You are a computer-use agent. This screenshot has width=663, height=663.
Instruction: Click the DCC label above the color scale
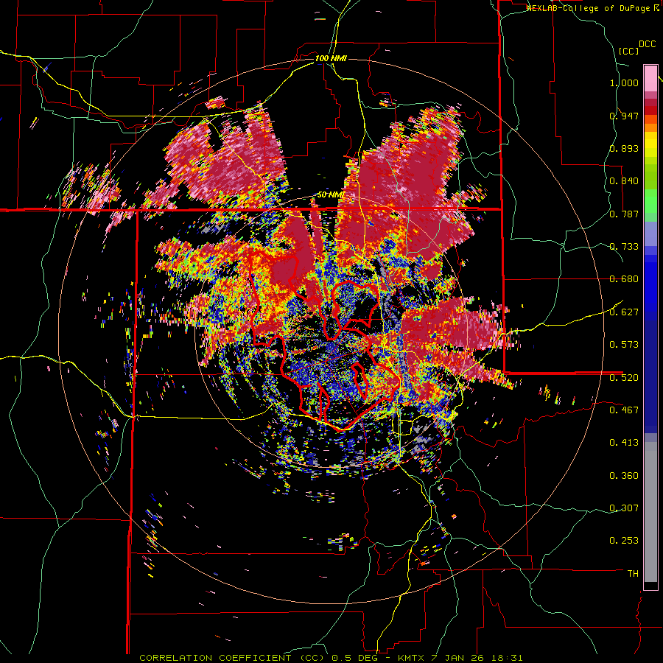647,44
